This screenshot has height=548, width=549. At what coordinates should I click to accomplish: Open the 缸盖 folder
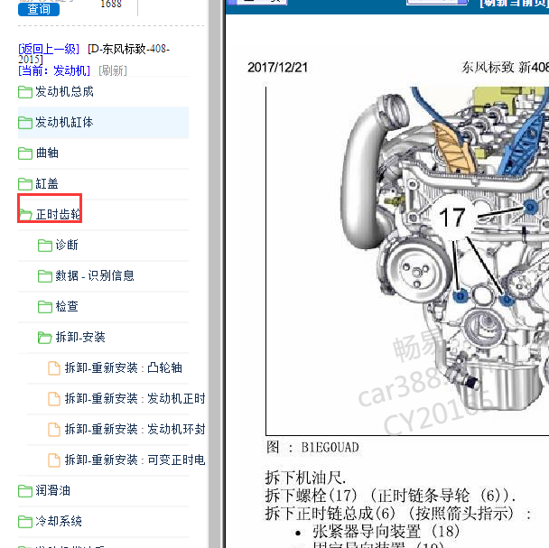coord(47,184)
